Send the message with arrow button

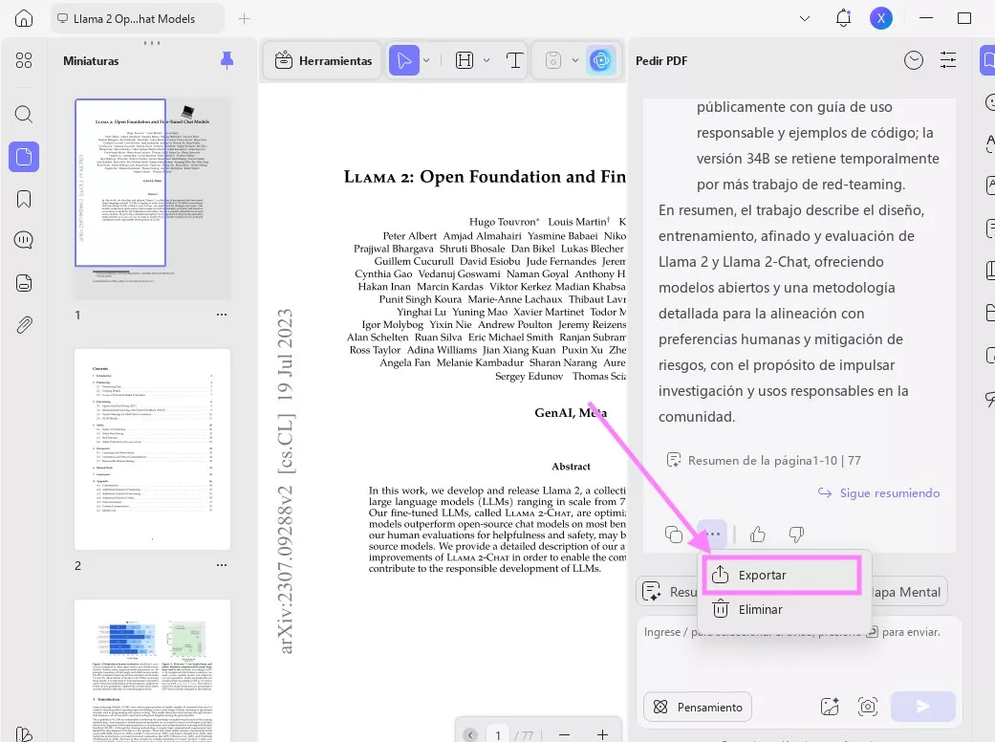click(922, 707)
